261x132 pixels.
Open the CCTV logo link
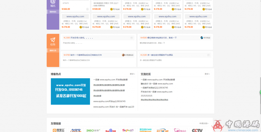coord(197,130)
